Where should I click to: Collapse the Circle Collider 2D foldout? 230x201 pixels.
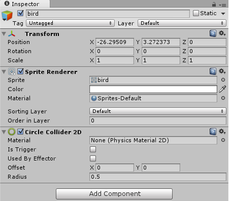(x=4, y=132)
